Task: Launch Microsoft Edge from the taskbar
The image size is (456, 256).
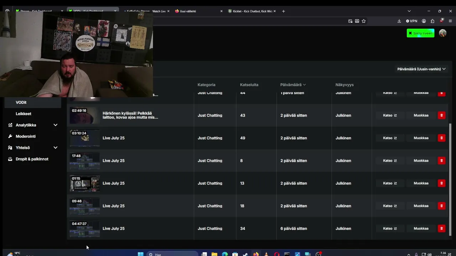Action: point(225,254)
